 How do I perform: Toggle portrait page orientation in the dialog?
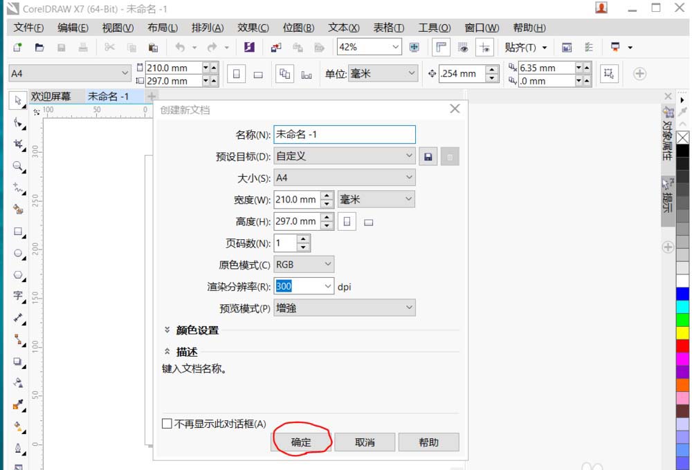346,220
